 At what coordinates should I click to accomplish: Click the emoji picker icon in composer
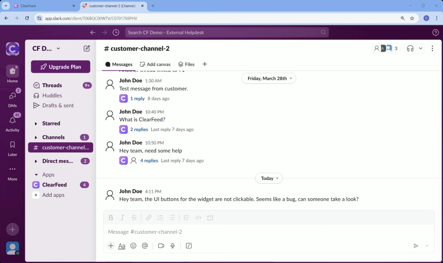pos(133,246)
